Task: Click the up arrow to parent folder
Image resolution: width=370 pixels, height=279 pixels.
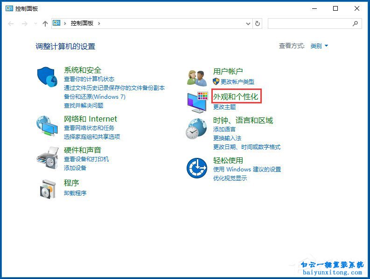Action: click(45, 24)
